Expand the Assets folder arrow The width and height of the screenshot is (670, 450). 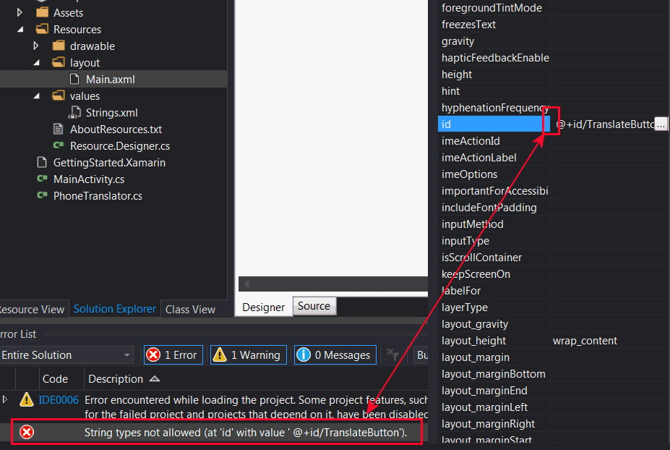pos(20,12)
